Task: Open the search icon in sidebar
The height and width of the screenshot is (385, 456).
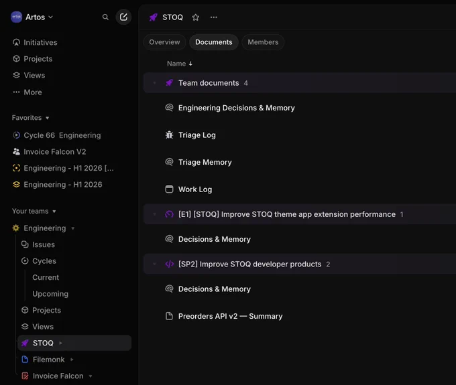Action: pyautogui.click(x=105, y=17)
